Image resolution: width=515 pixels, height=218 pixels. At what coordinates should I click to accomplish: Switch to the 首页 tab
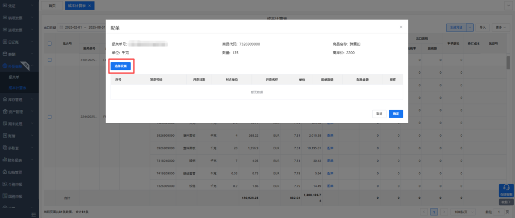pos(52,6)
